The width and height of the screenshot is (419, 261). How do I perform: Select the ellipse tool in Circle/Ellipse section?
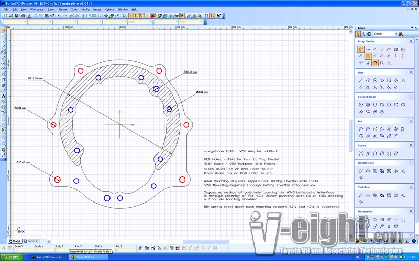(368, 112)
